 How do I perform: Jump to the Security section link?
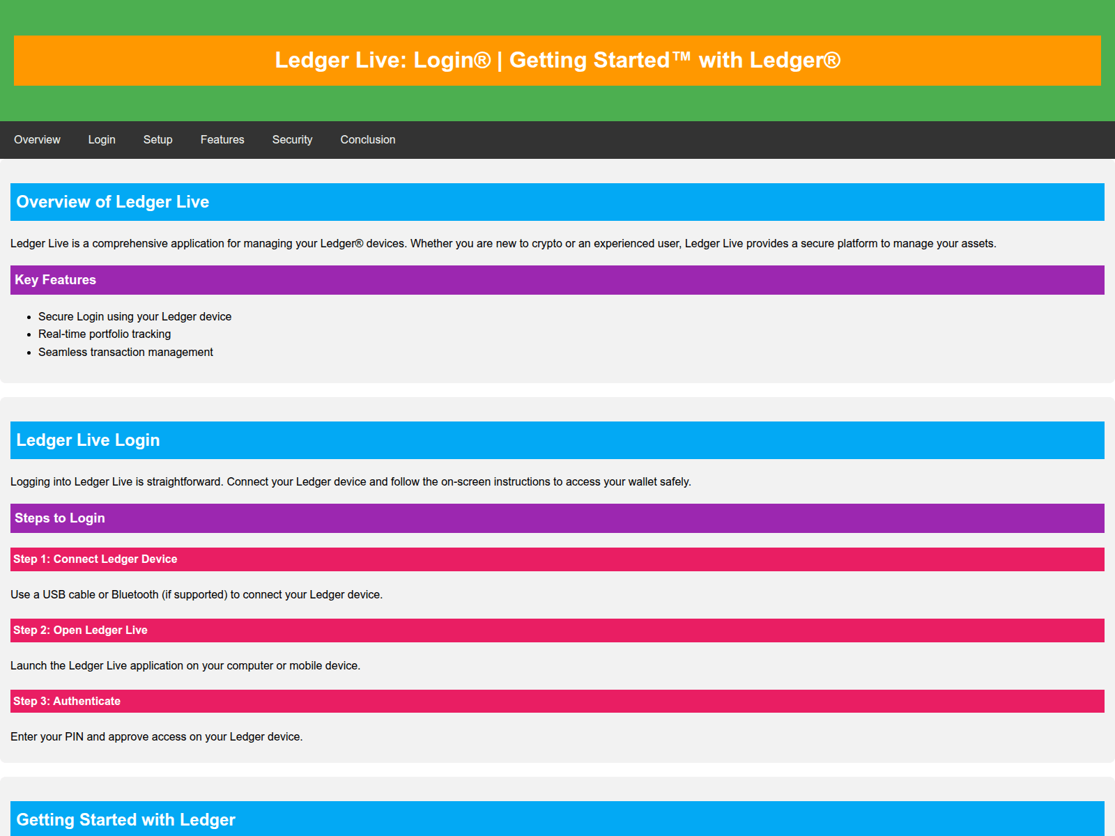point(292,140)
